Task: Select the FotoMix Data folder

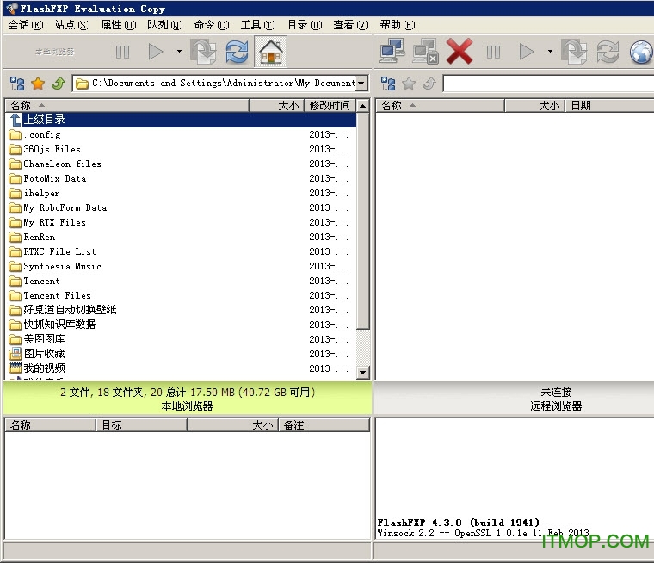Action: click(x=181, y=178)
